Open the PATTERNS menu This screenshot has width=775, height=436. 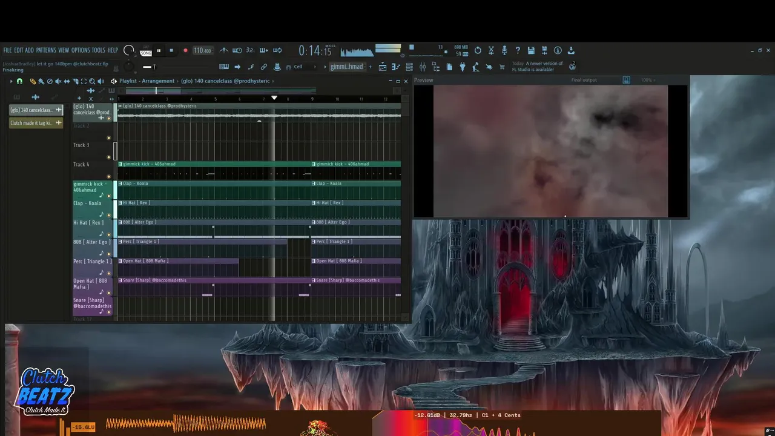(x=46, y=50)
